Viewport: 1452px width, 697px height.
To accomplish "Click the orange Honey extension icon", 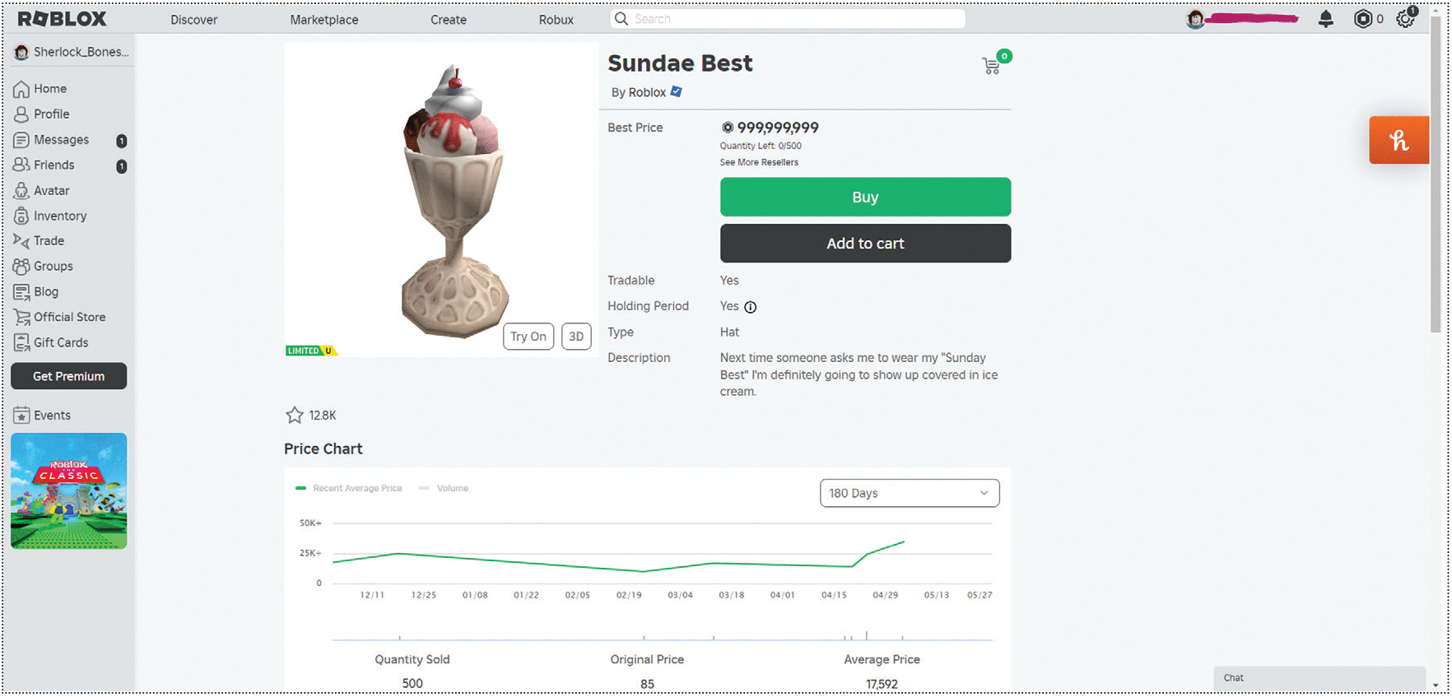I will 1398,141.
